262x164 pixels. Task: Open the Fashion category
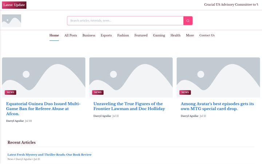click(x=123, y=35)
